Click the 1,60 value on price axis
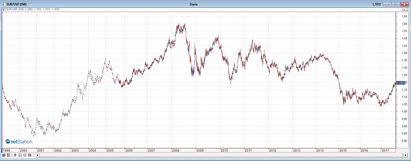The image size is (411, 161). (x=404, y=24)
